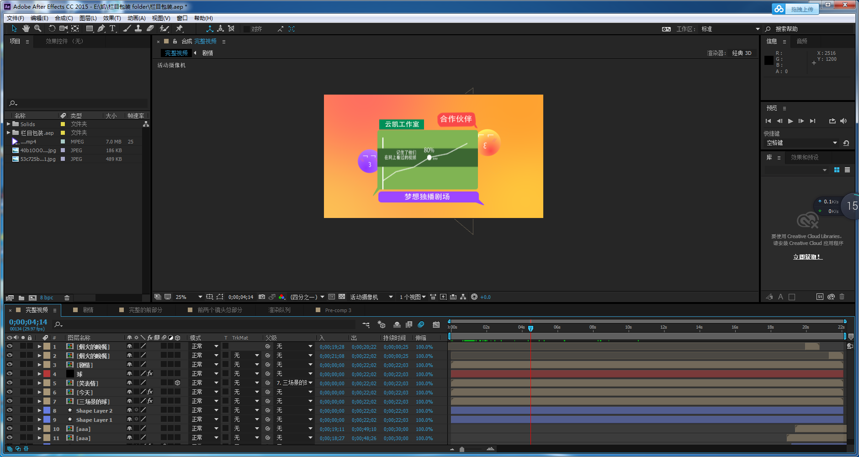Select the Type tool
This screenshot has height=457, width=859.
tap(112, 29)
